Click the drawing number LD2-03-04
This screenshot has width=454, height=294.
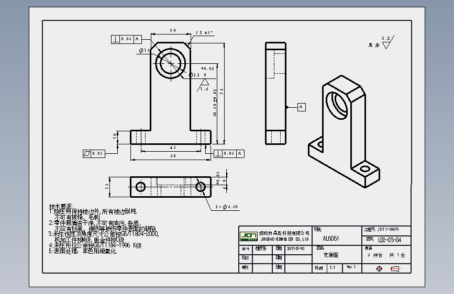click(x=390, y=240)
